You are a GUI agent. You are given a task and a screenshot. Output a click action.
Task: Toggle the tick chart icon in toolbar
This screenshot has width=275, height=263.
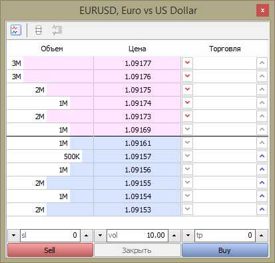[x=16, y=30]
